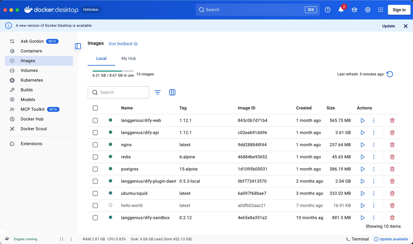The width and height of the screenshot is (413, 244).
Task: Click Update available in the status bar
Action: coord(391,239)
